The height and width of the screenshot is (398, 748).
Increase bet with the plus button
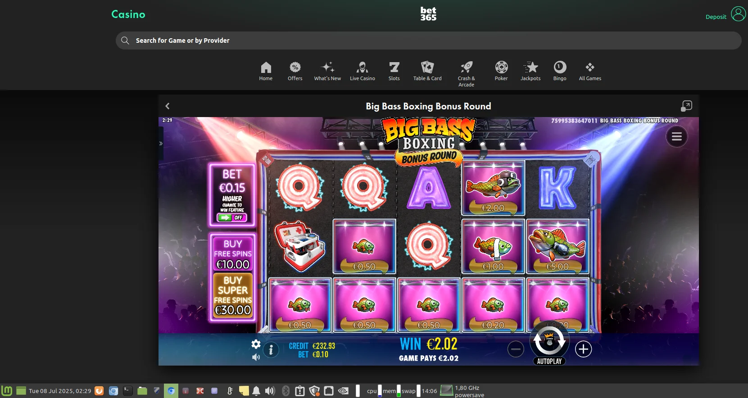(x=583, y=349)
